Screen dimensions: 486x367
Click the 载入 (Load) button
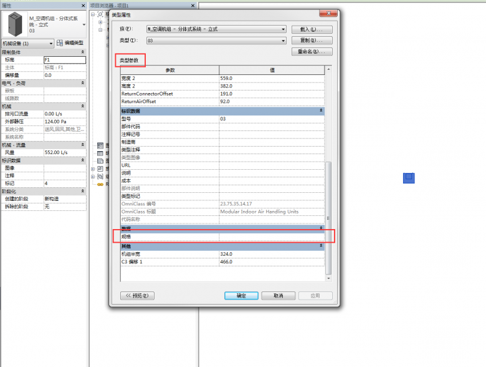pyautogui.click(x=312, y=29)
